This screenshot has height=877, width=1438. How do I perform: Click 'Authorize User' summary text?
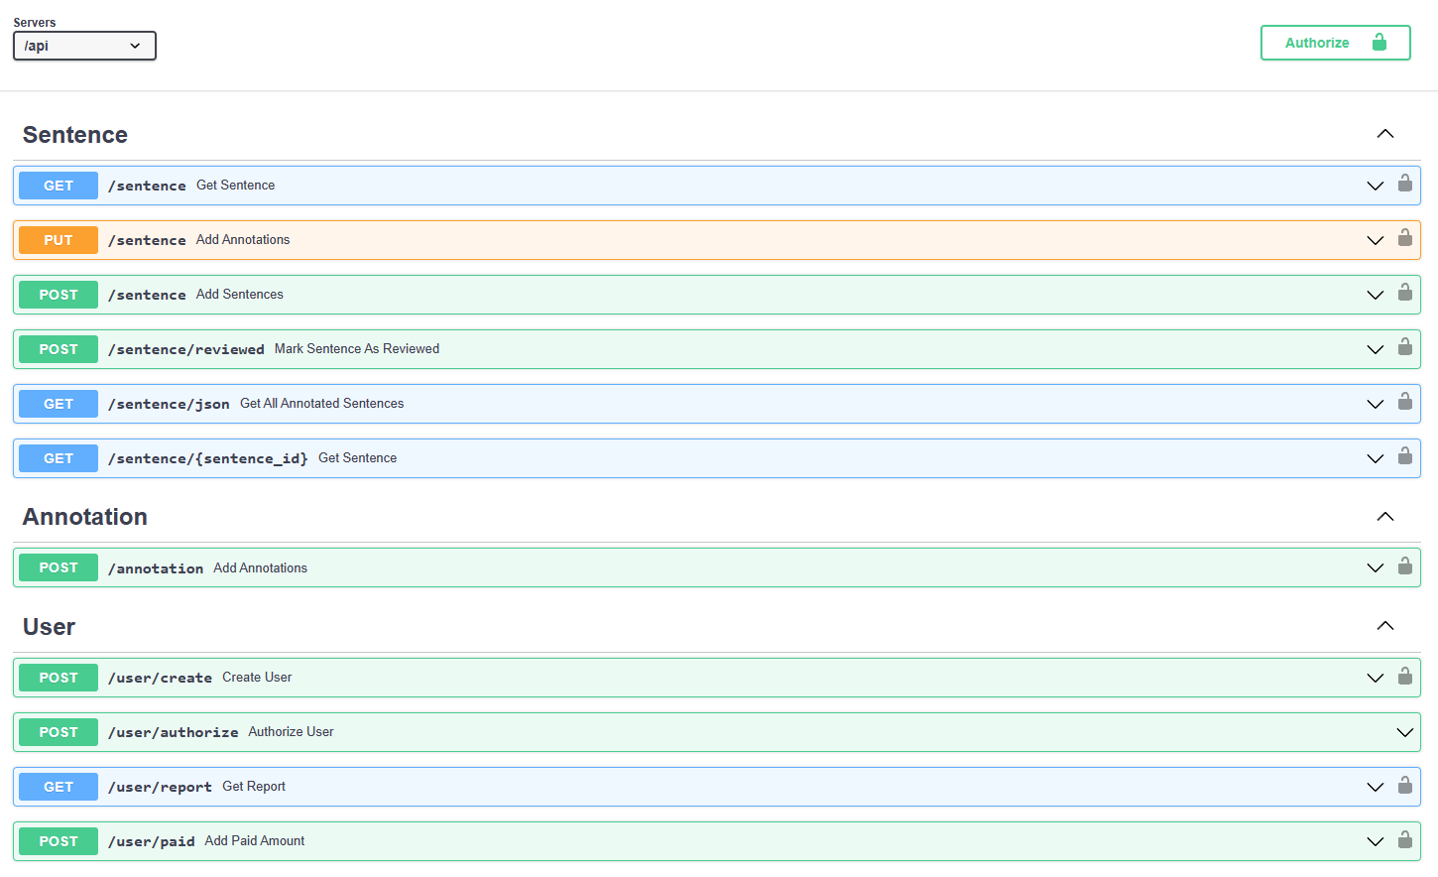[x=291, y=732]
